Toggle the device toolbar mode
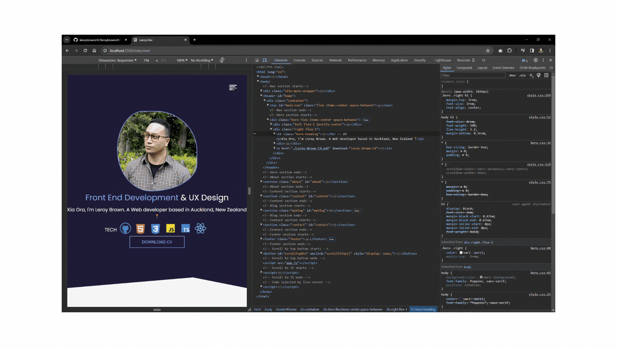The image size is (617, 347). click(x=264, y=60)
